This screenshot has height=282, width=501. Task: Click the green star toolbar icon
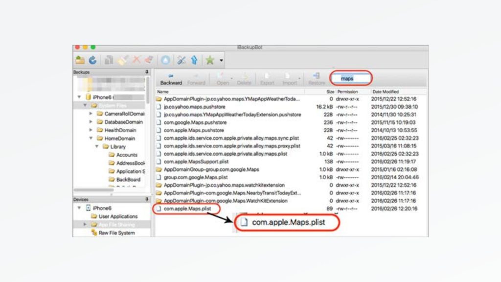tap(210, 60)
